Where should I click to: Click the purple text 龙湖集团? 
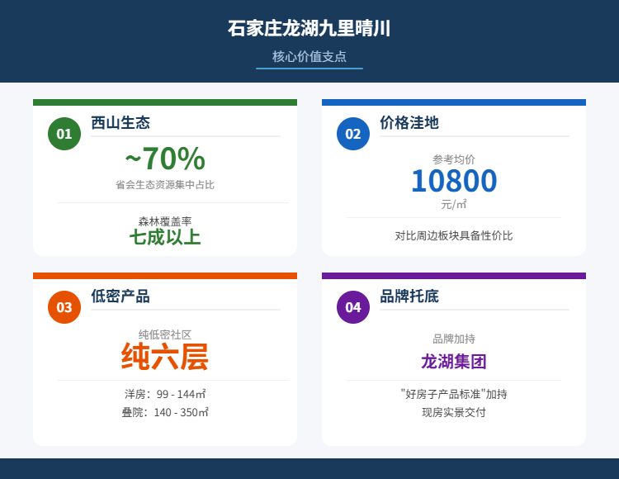coord(454,362)
